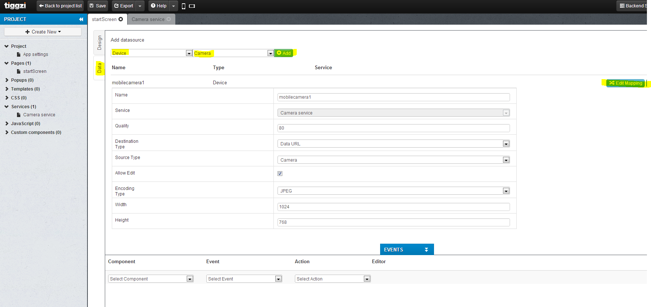Switch to the Design vertical tab
The image size is (651, 307).
click(x=99, y=43)
